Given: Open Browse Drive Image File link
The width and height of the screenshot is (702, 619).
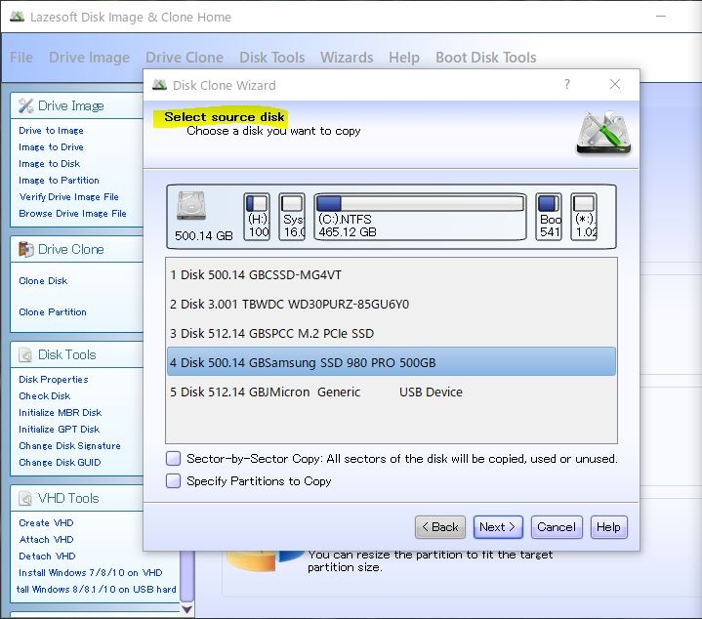Looking at the screenshot, I should [x=72, y=213].
